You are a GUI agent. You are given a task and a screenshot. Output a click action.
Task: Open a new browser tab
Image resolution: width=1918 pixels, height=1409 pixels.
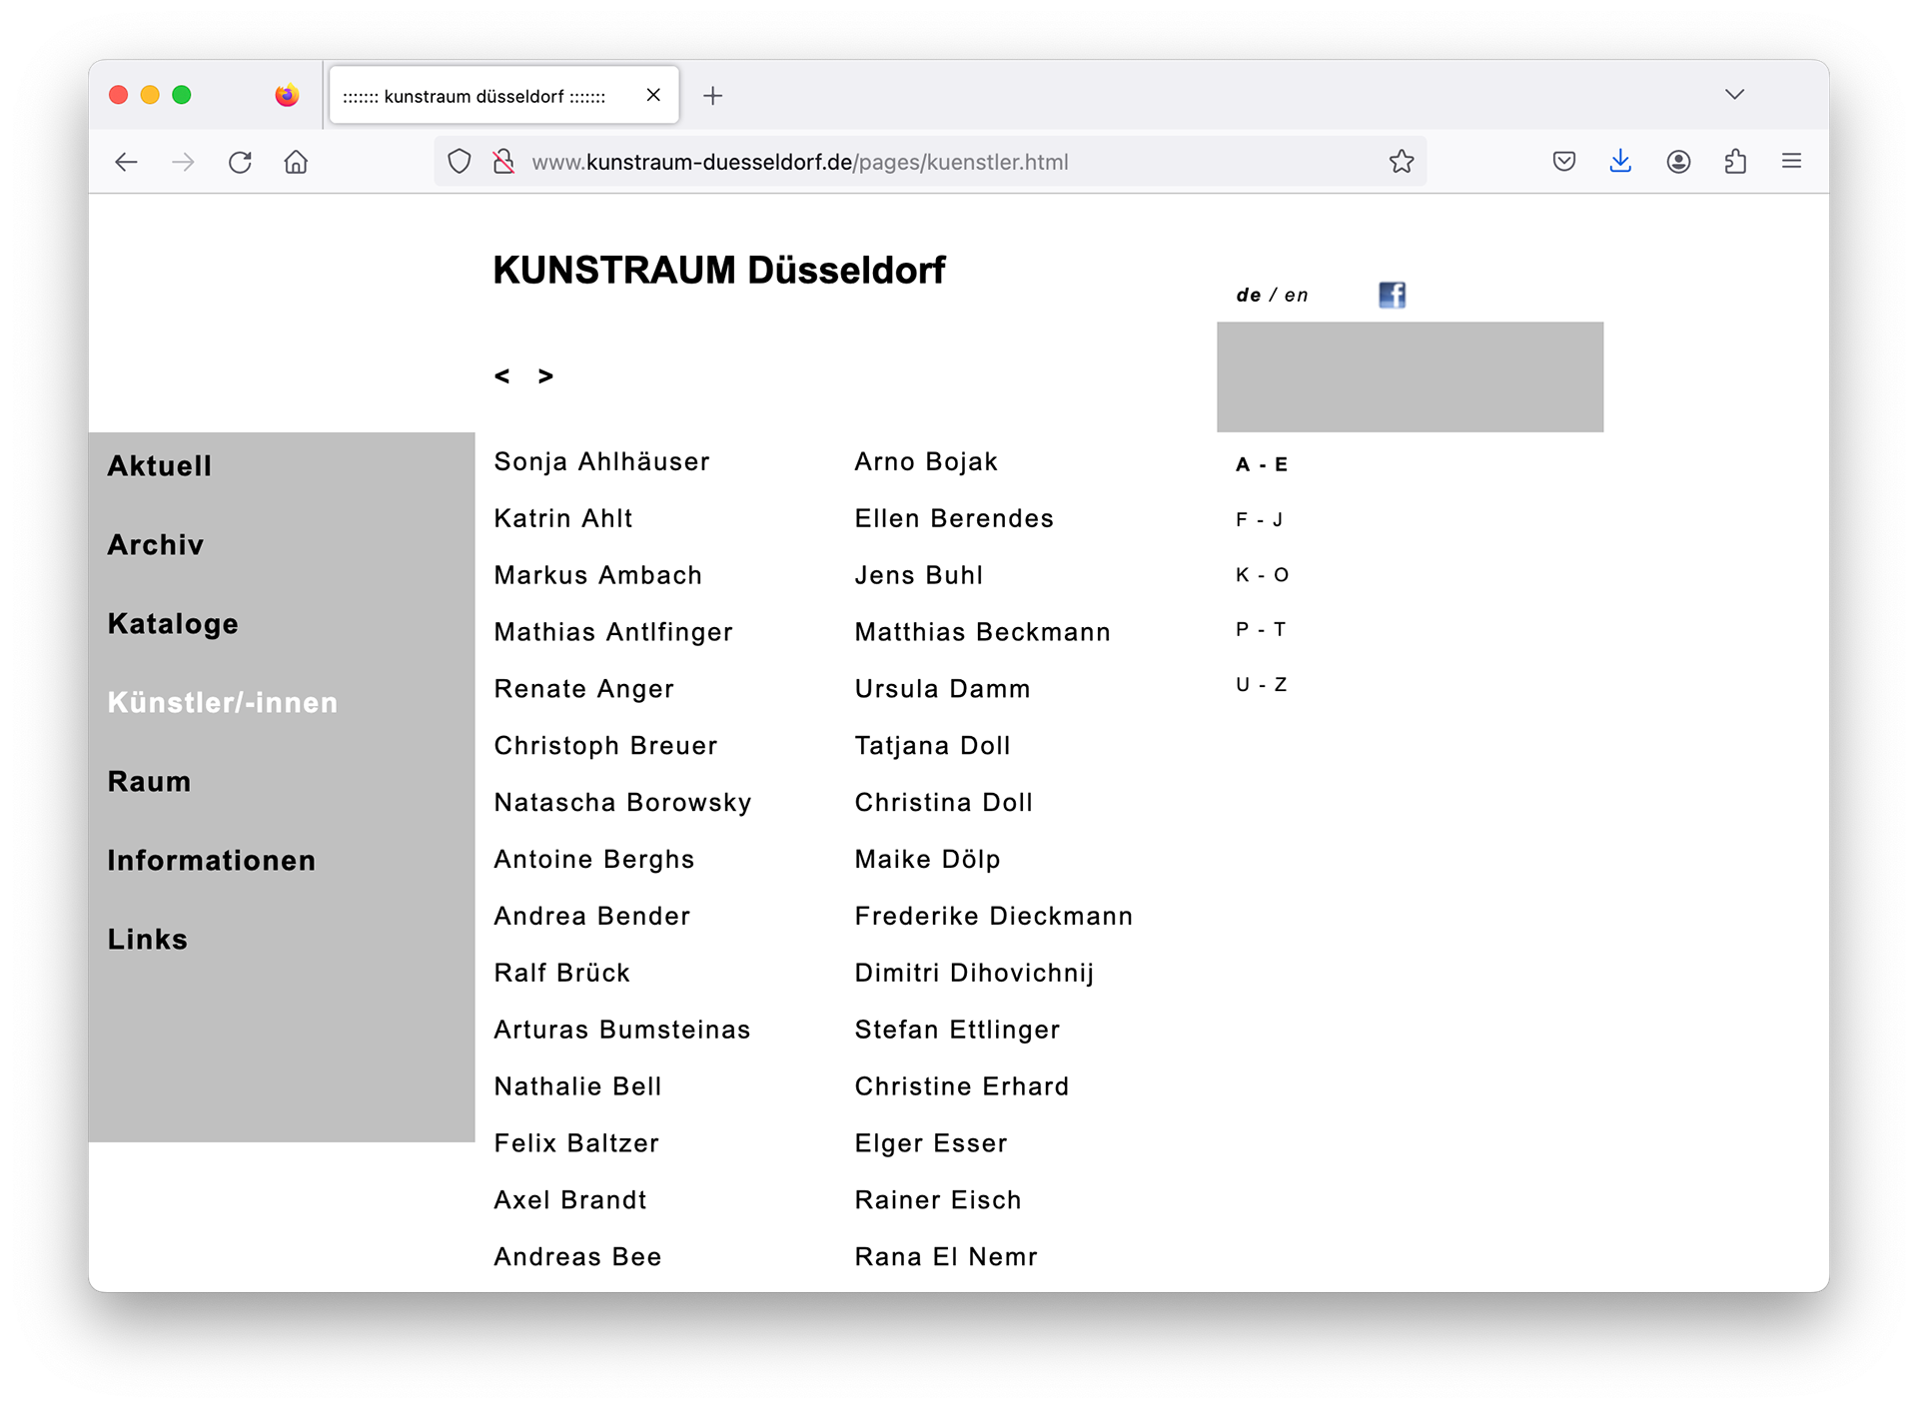pos(712,96)
